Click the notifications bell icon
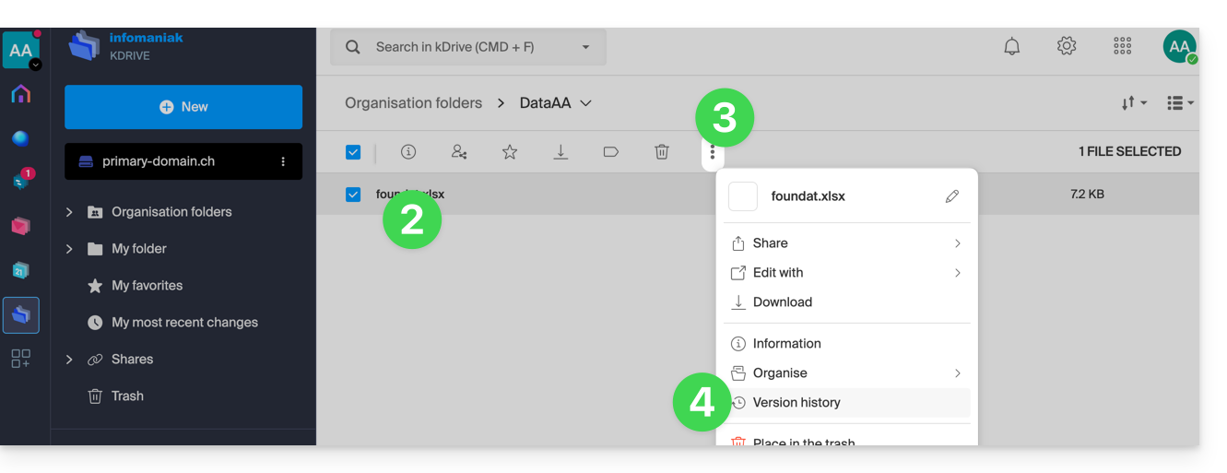1227x473 pixels. tap(1011, 46)
